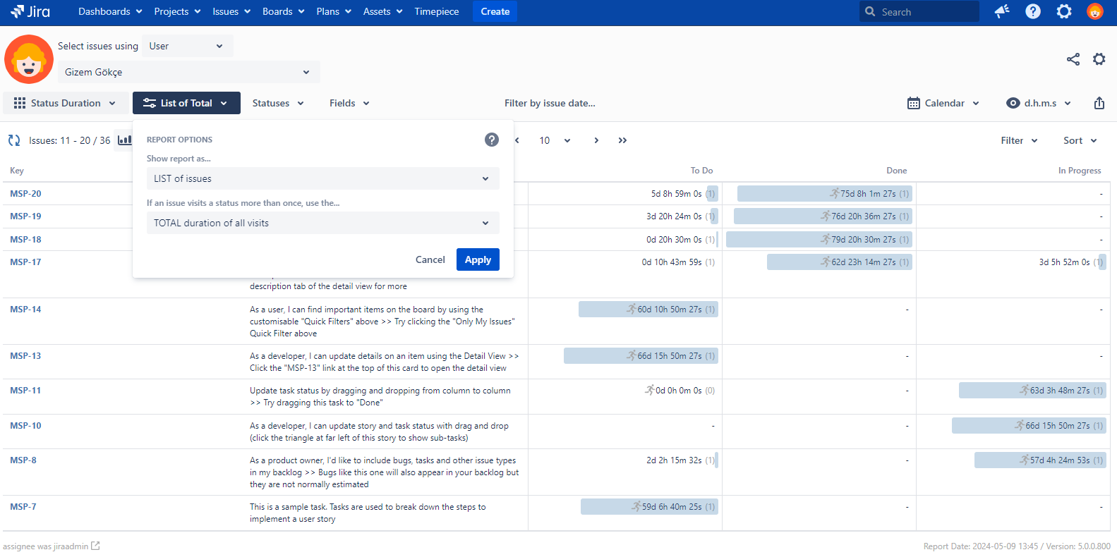Image resolution: width=1117 pixels, height=557 pixels.
Task: Open the Jira help icon
Action: pos(1032,11)
